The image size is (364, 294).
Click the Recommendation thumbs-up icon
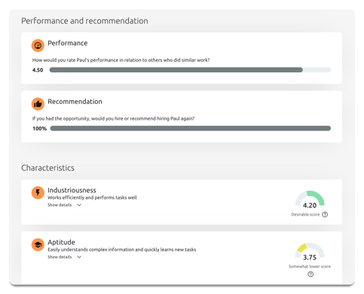click(x=38, y=104)
